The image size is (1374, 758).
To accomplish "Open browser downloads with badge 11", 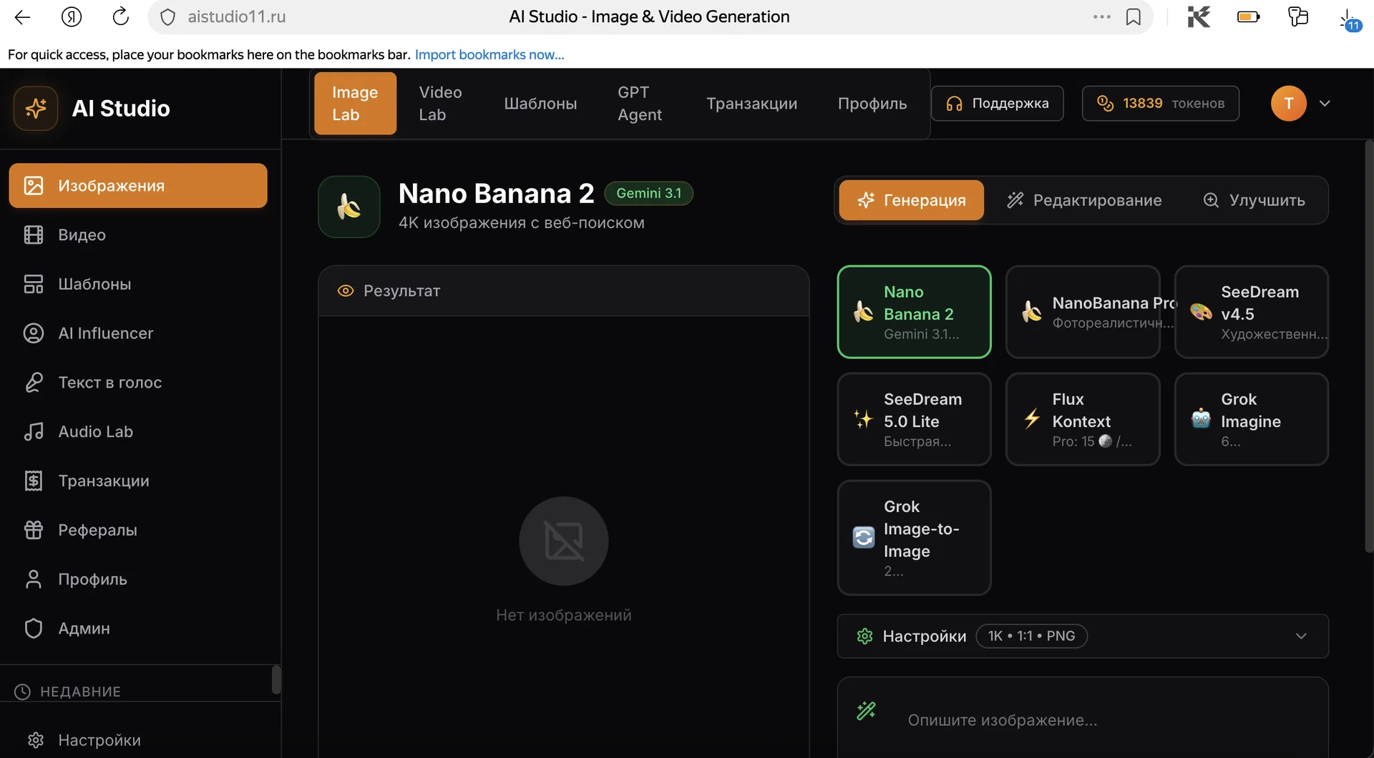I will pyautogui.click(x=1349, y=19).
